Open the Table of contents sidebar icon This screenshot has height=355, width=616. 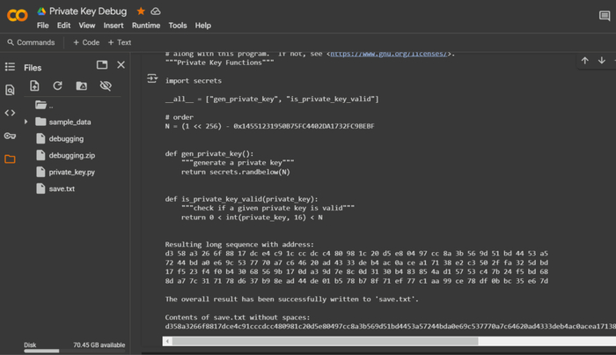[x=10, y=67]
